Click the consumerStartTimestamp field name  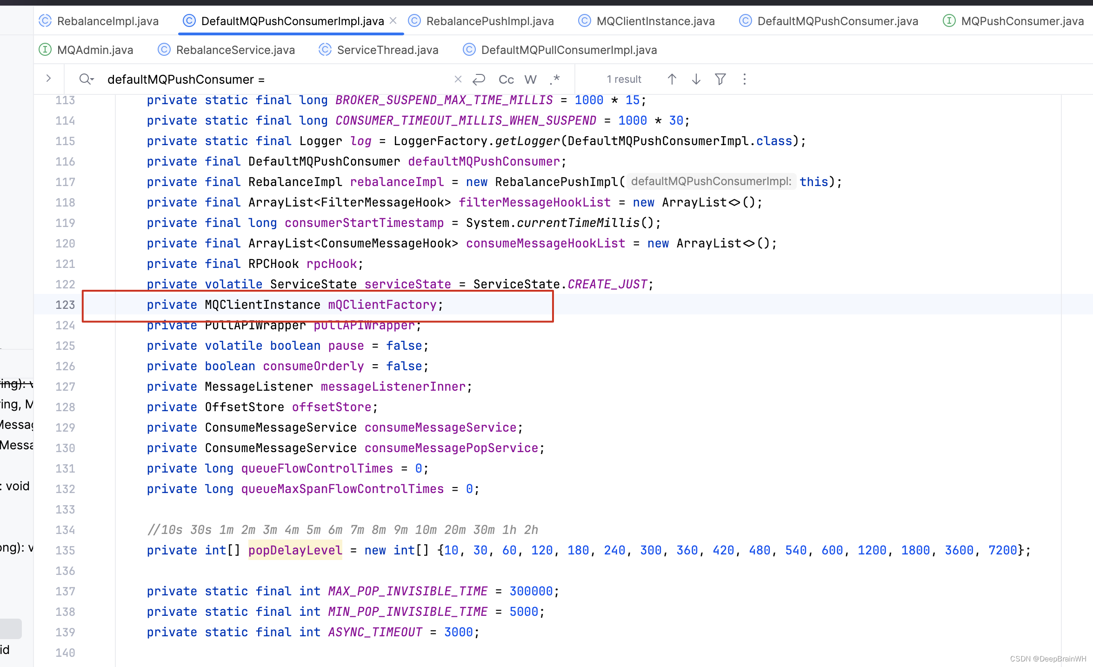tap(364, 223)
